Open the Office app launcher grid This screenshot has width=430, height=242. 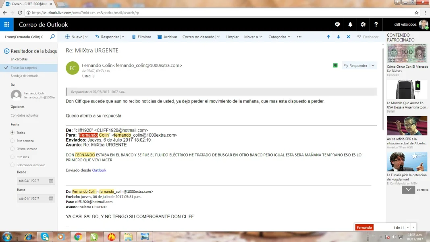7,25
